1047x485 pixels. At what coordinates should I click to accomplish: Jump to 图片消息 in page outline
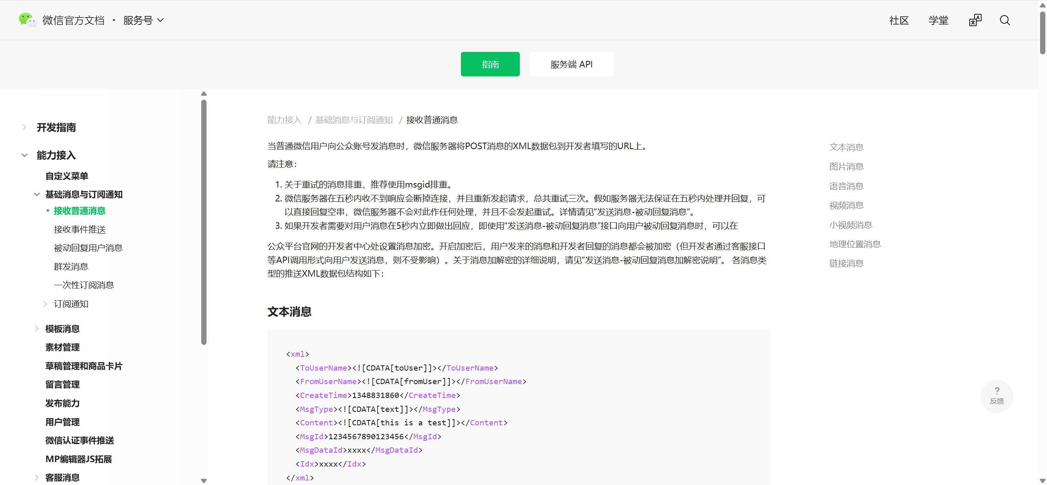(846, 167)
